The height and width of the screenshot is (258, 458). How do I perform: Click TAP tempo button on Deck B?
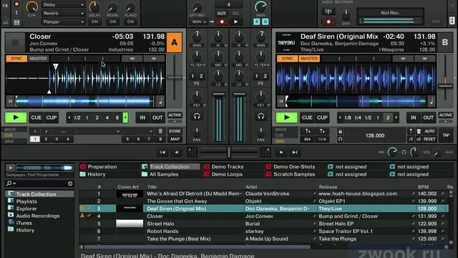[446, 135]
